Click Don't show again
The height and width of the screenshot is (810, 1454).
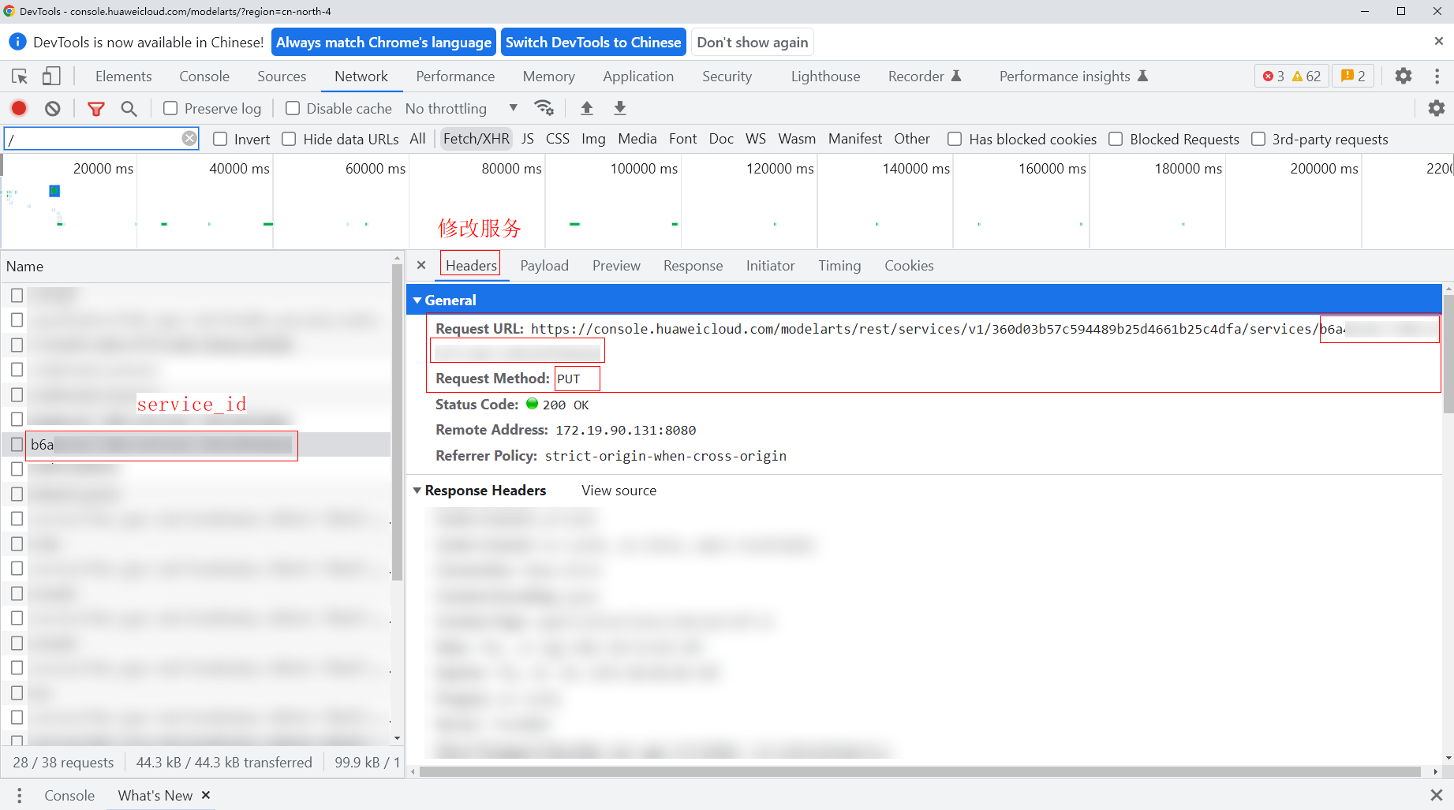pyautogui.click(x=753, y=42)
